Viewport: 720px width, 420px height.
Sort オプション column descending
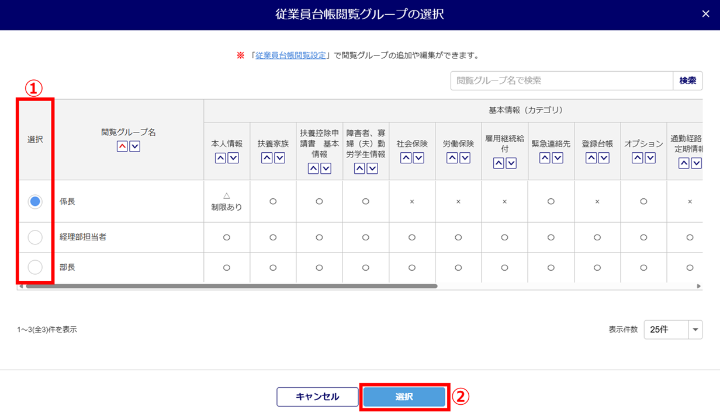pyautogui.click(x=650, y=157)
